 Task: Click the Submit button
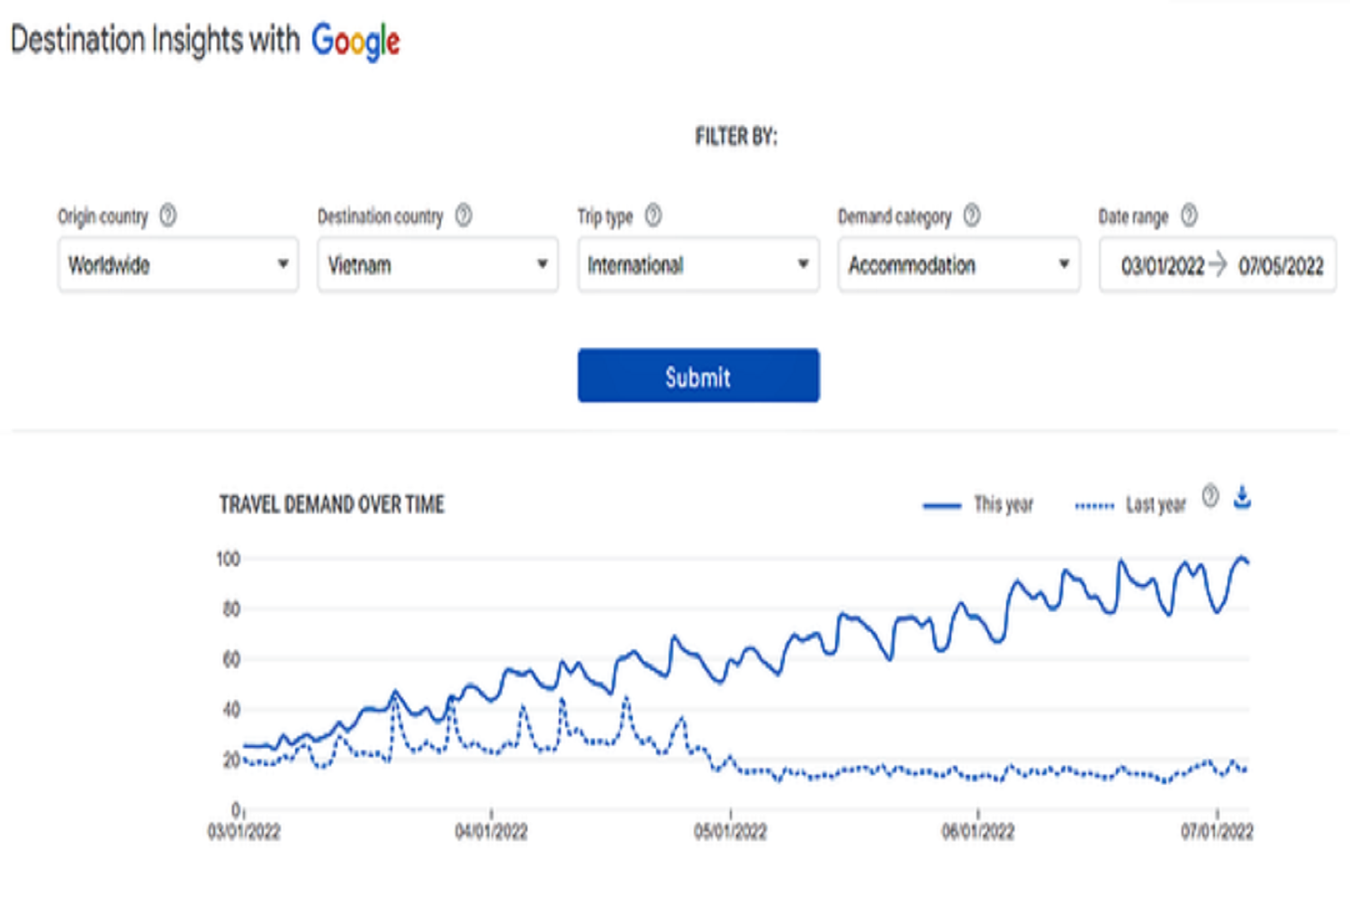coord(698,375)
